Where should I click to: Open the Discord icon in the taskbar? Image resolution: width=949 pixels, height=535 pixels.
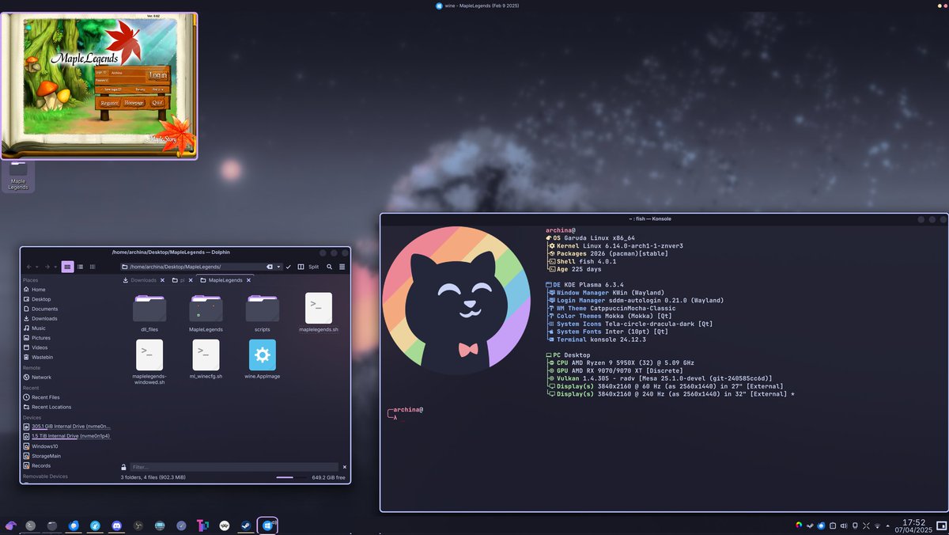pos(117,525)
